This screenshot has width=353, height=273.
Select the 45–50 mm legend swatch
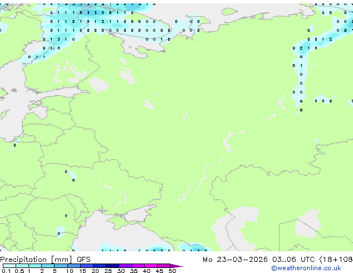(164, 266)
